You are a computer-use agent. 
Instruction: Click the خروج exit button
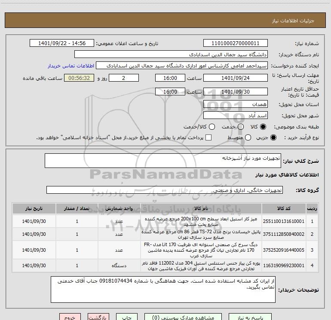(x=70, y=317)
